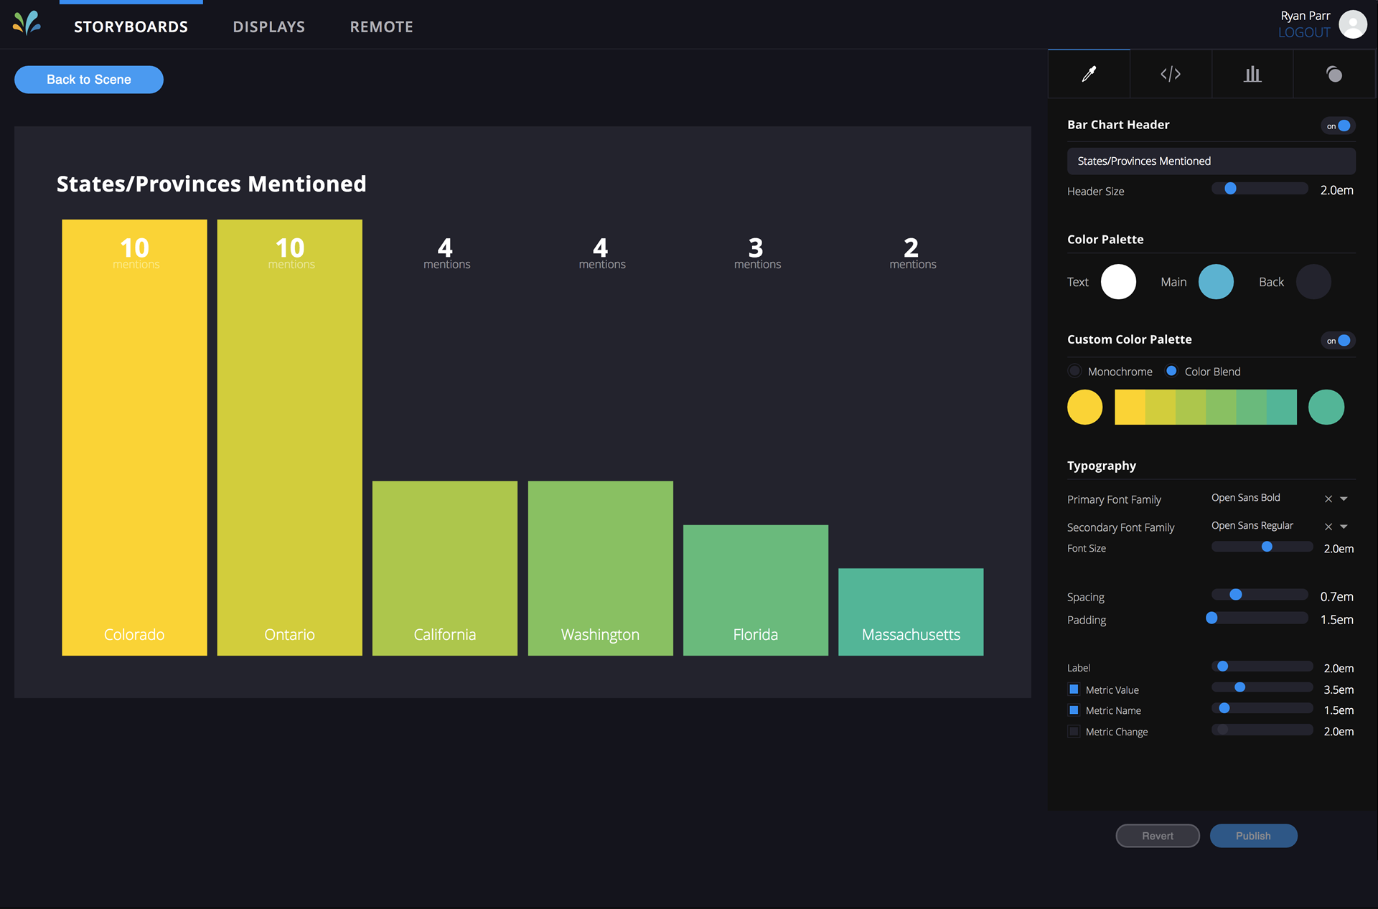This screenshot has width=1378, height=909.
Task: Open the eyedropper style tab
Action: (1089, 74)
